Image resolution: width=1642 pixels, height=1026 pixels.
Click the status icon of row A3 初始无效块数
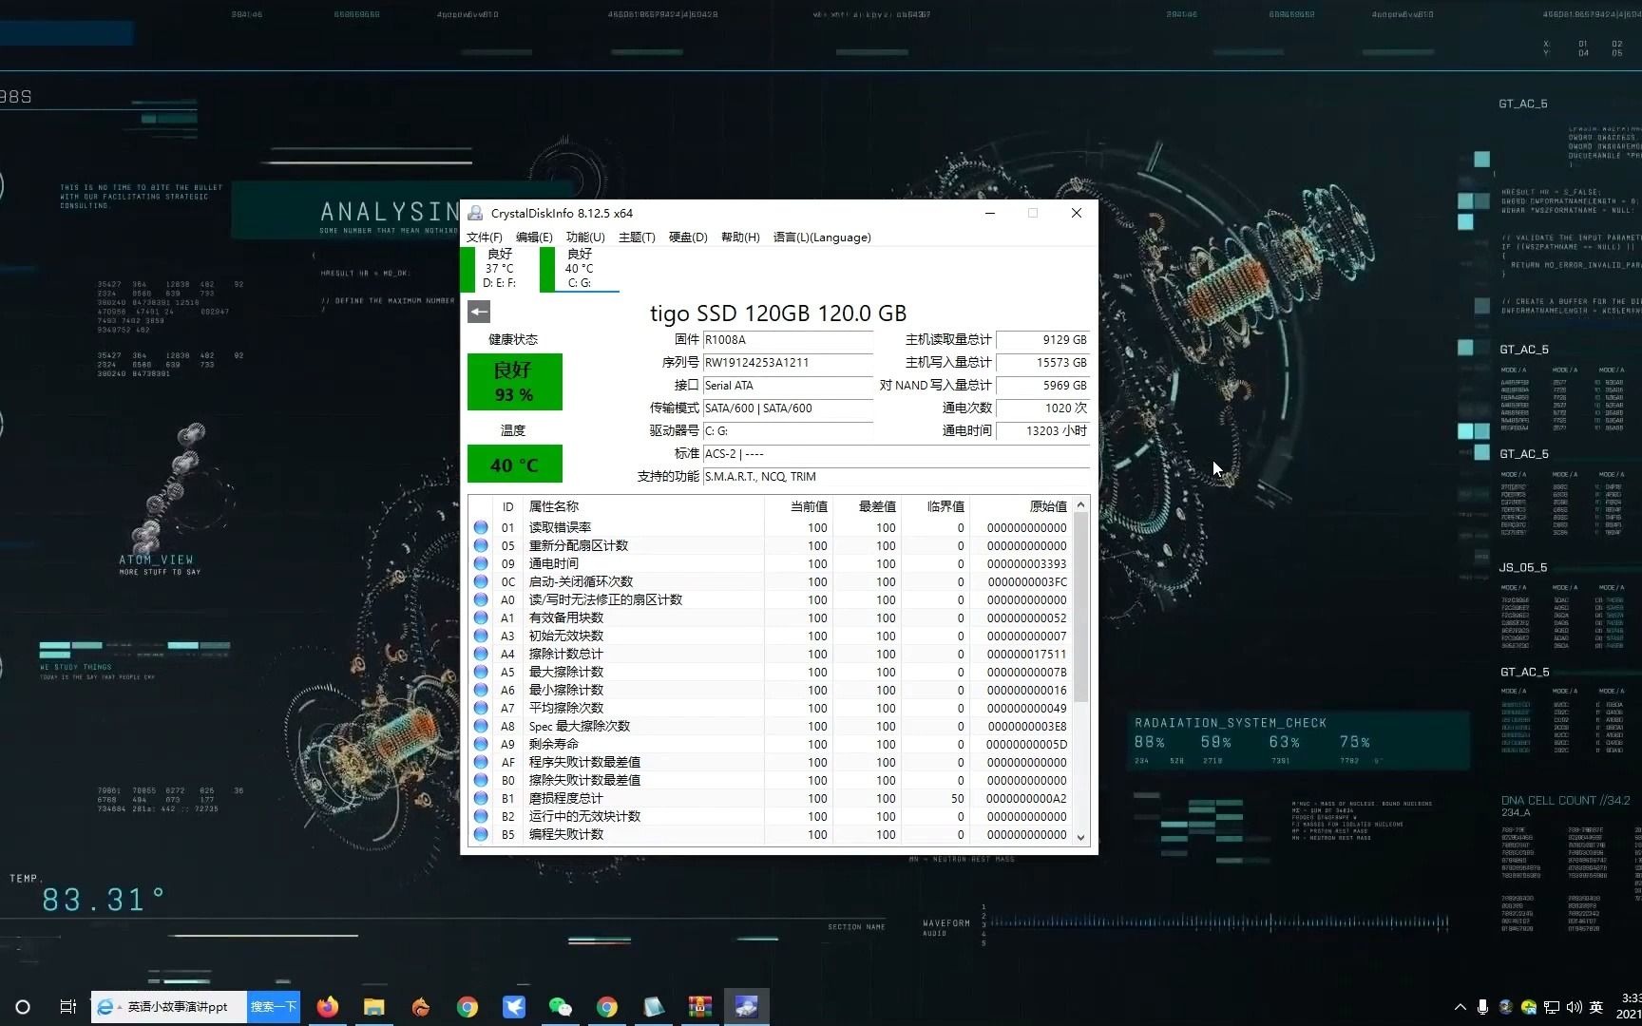481,636
